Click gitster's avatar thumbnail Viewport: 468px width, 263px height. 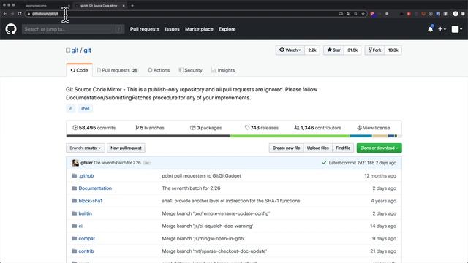tap(75, 163)
